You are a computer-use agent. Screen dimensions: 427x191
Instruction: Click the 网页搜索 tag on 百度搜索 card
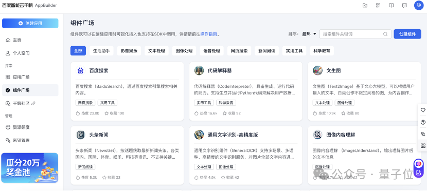(x=85, y=103)
